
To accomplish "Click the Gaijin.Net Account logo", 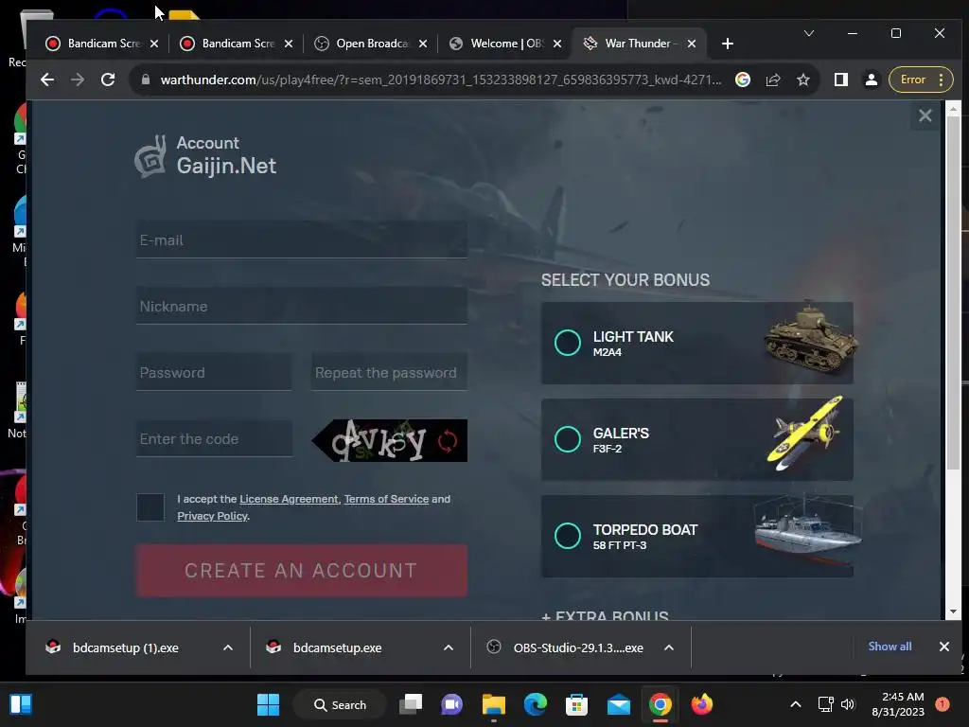I will (x=205, y=156).
